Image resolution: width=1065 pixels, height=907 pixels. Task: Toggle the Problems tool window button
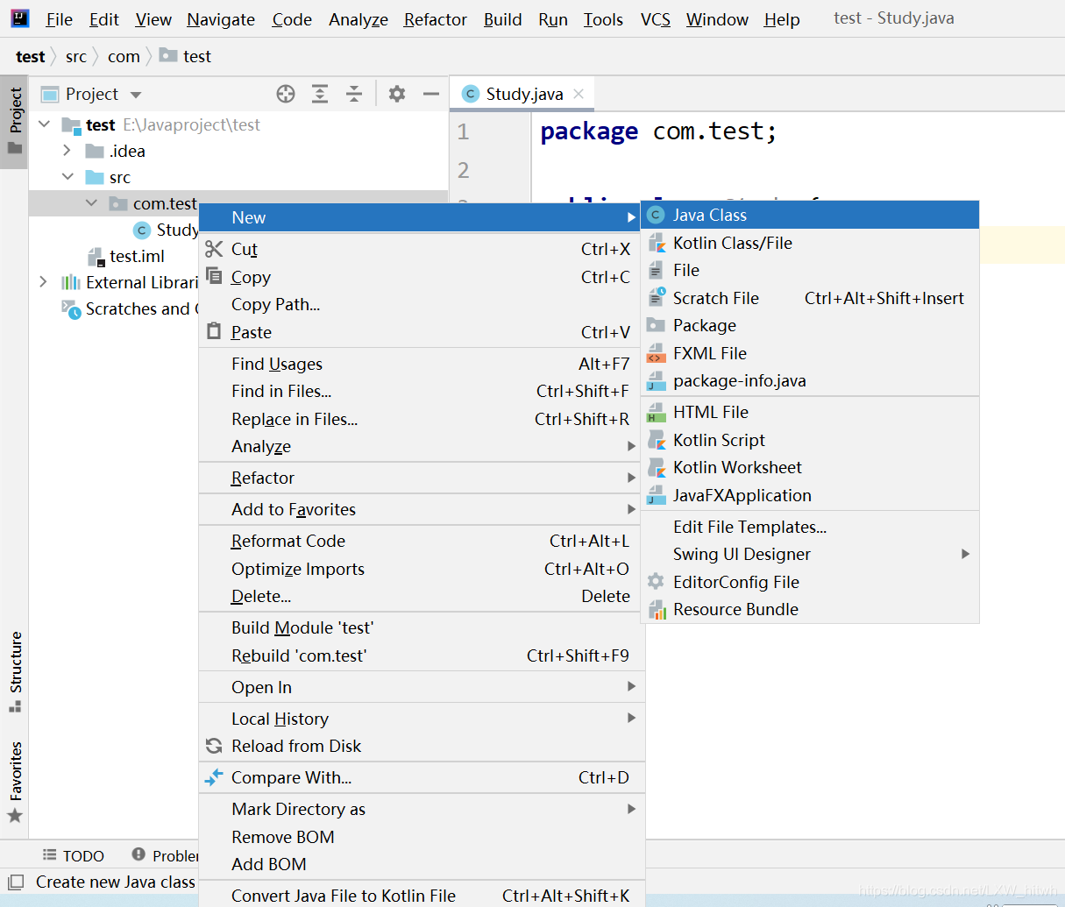point(166,855)
